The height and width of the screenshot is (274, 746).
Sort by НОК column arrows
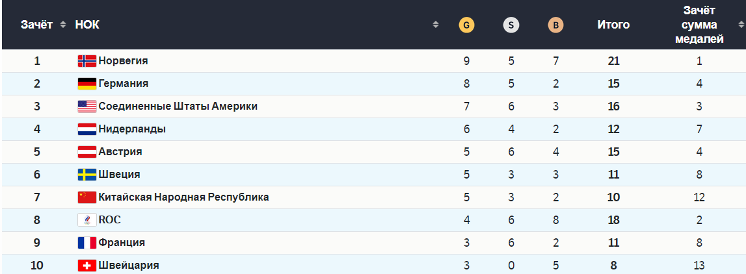tap(435, 25)
